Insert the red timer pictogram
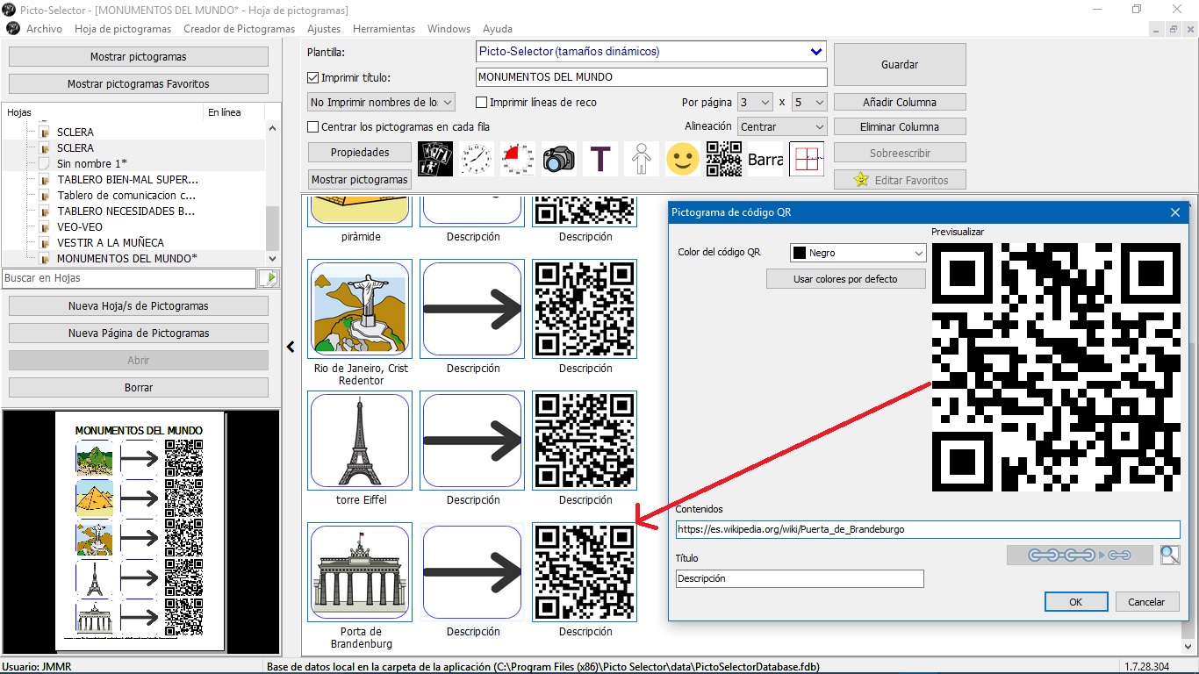The width and height of the screenshot is (1199, 674). pos(518,159)
